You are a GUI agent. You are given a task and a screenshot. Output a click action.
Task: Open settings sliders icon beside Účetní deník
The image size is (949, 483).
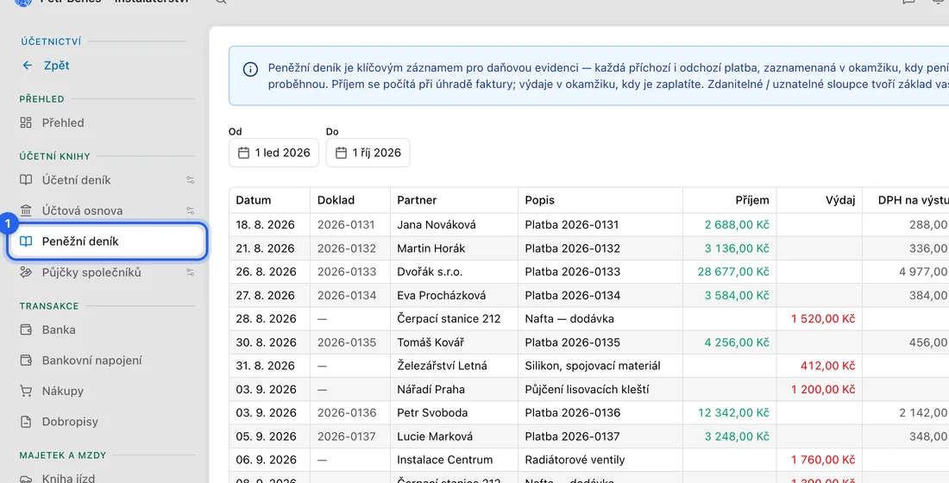(x=190, y=179)
